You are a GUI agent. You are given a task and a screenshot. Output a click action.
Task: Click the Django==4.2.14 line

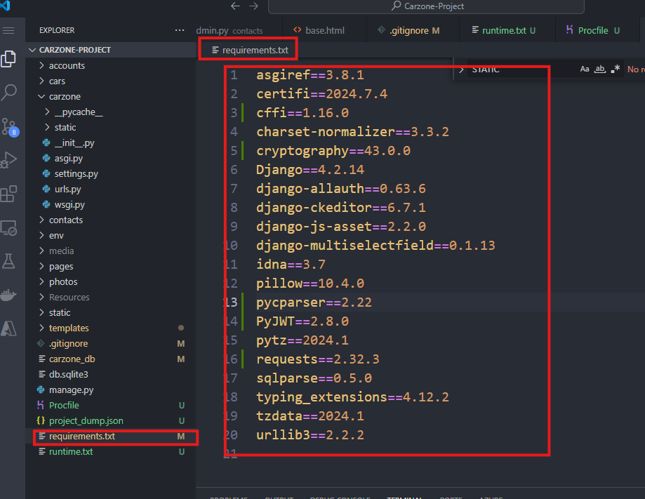[x=310, y=169]
